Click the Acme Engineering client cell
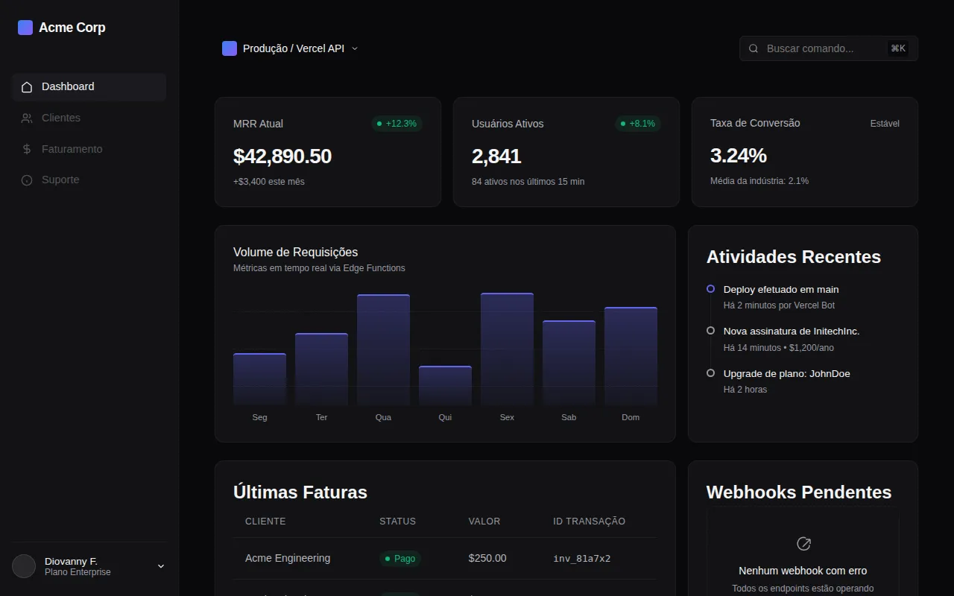 (x=288, y=558)
